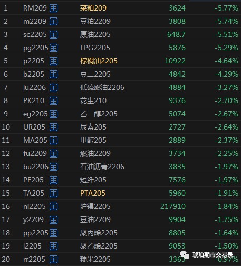Screen dimensions: 241x266
Task: Click price 3624 for 菜粕209
Action: 177,8
